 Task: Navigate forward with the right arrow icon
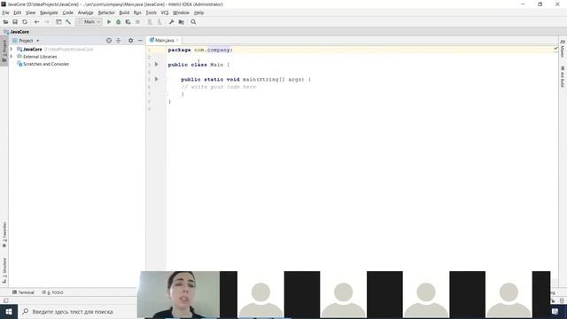tap(47, 22)
